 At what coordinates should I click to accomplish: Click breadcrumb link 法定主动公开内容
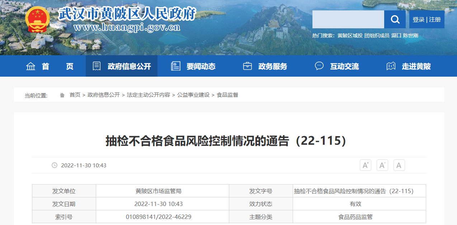tap(149, 95)
